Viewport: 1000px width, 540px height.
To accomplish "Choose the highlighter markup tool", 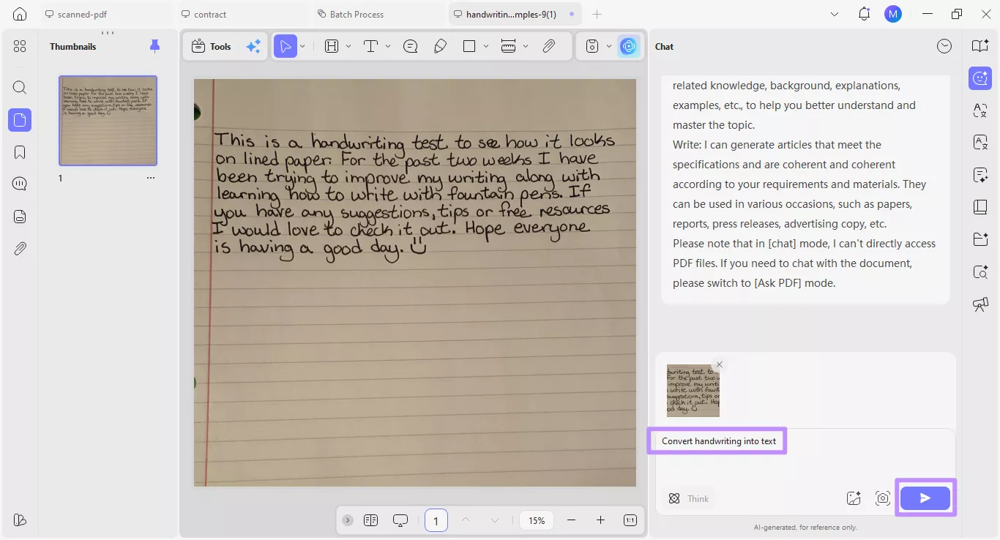I will click(440, 45).
